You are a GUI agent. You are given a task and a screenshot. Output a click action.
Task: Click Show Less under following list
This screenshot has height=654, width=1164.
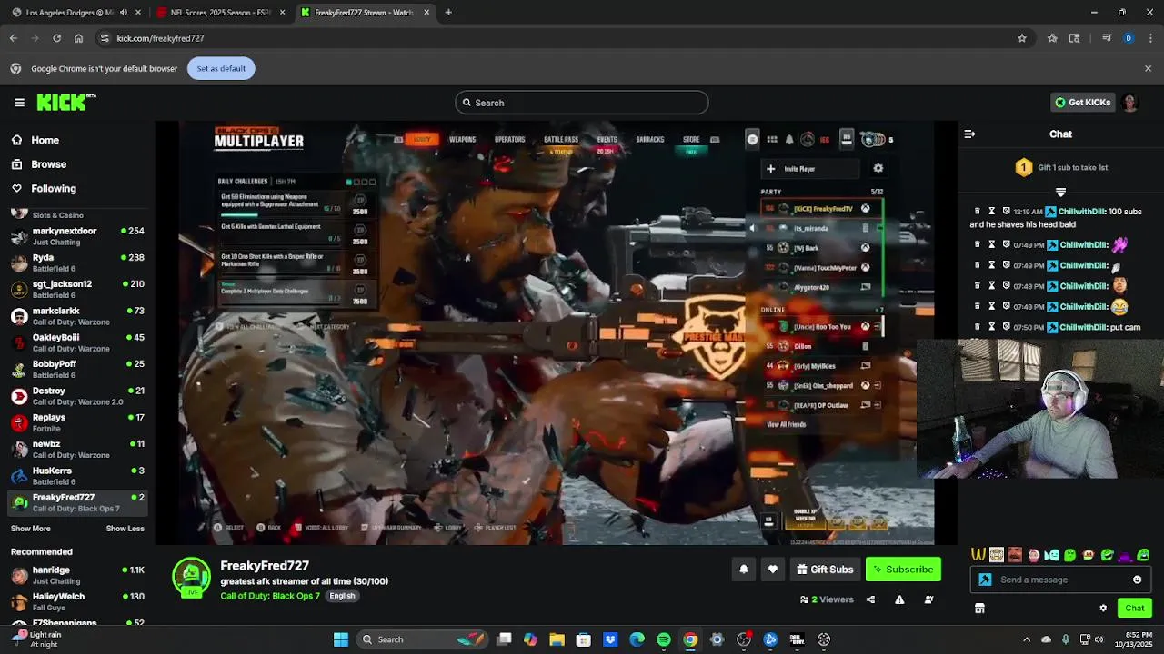[125, 529]
